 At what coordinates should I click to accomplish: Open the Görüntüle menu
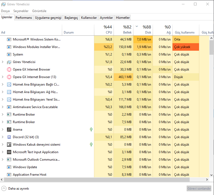coord(39,11)
